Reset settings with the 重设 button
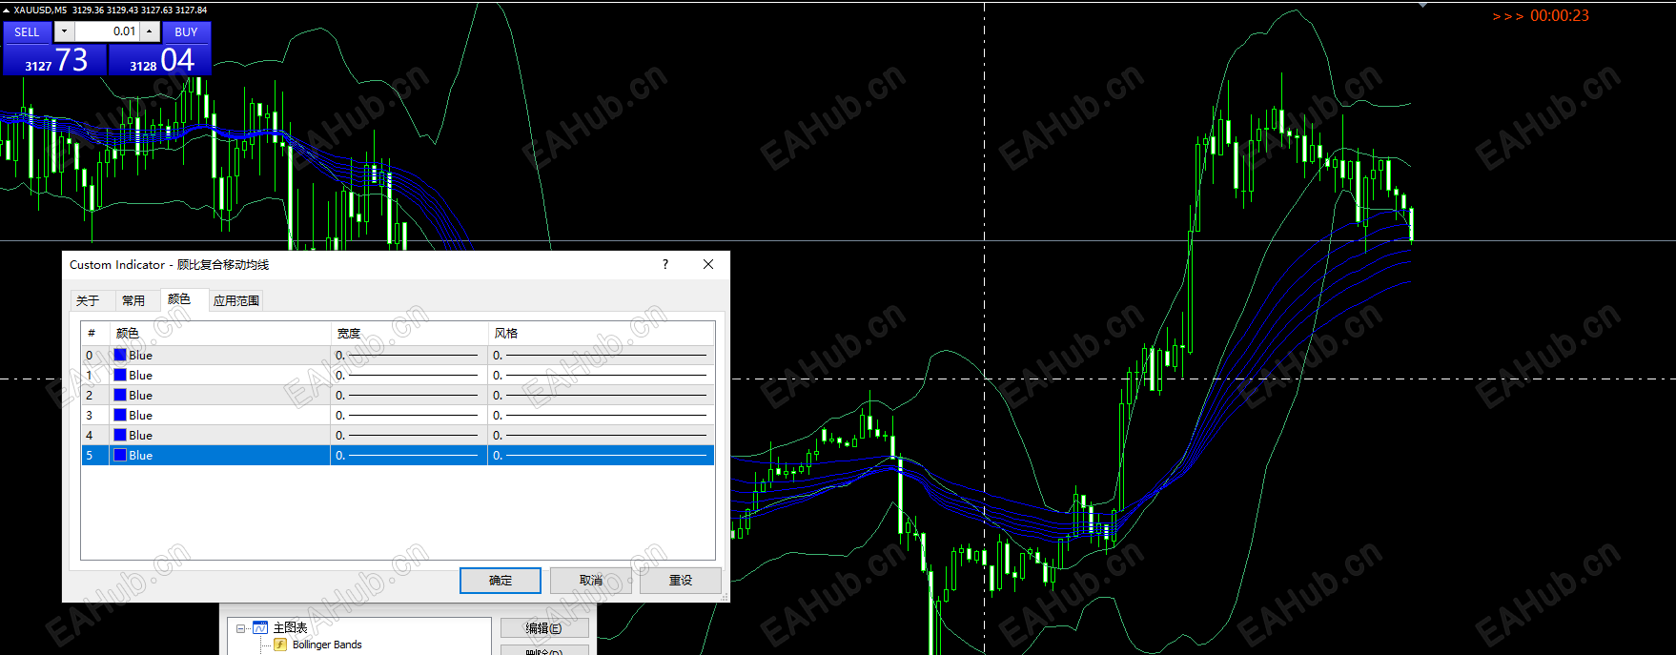1676x655 pixels. (x=681, y=580)
